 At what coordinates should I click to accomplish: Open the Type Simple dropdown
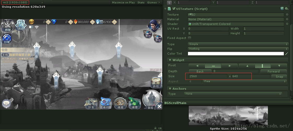pos(238,44)
